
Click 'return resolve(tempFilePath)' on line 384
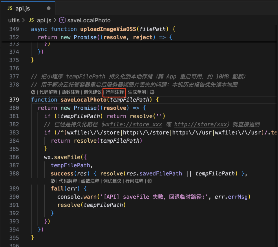click(x=96, y=141)
